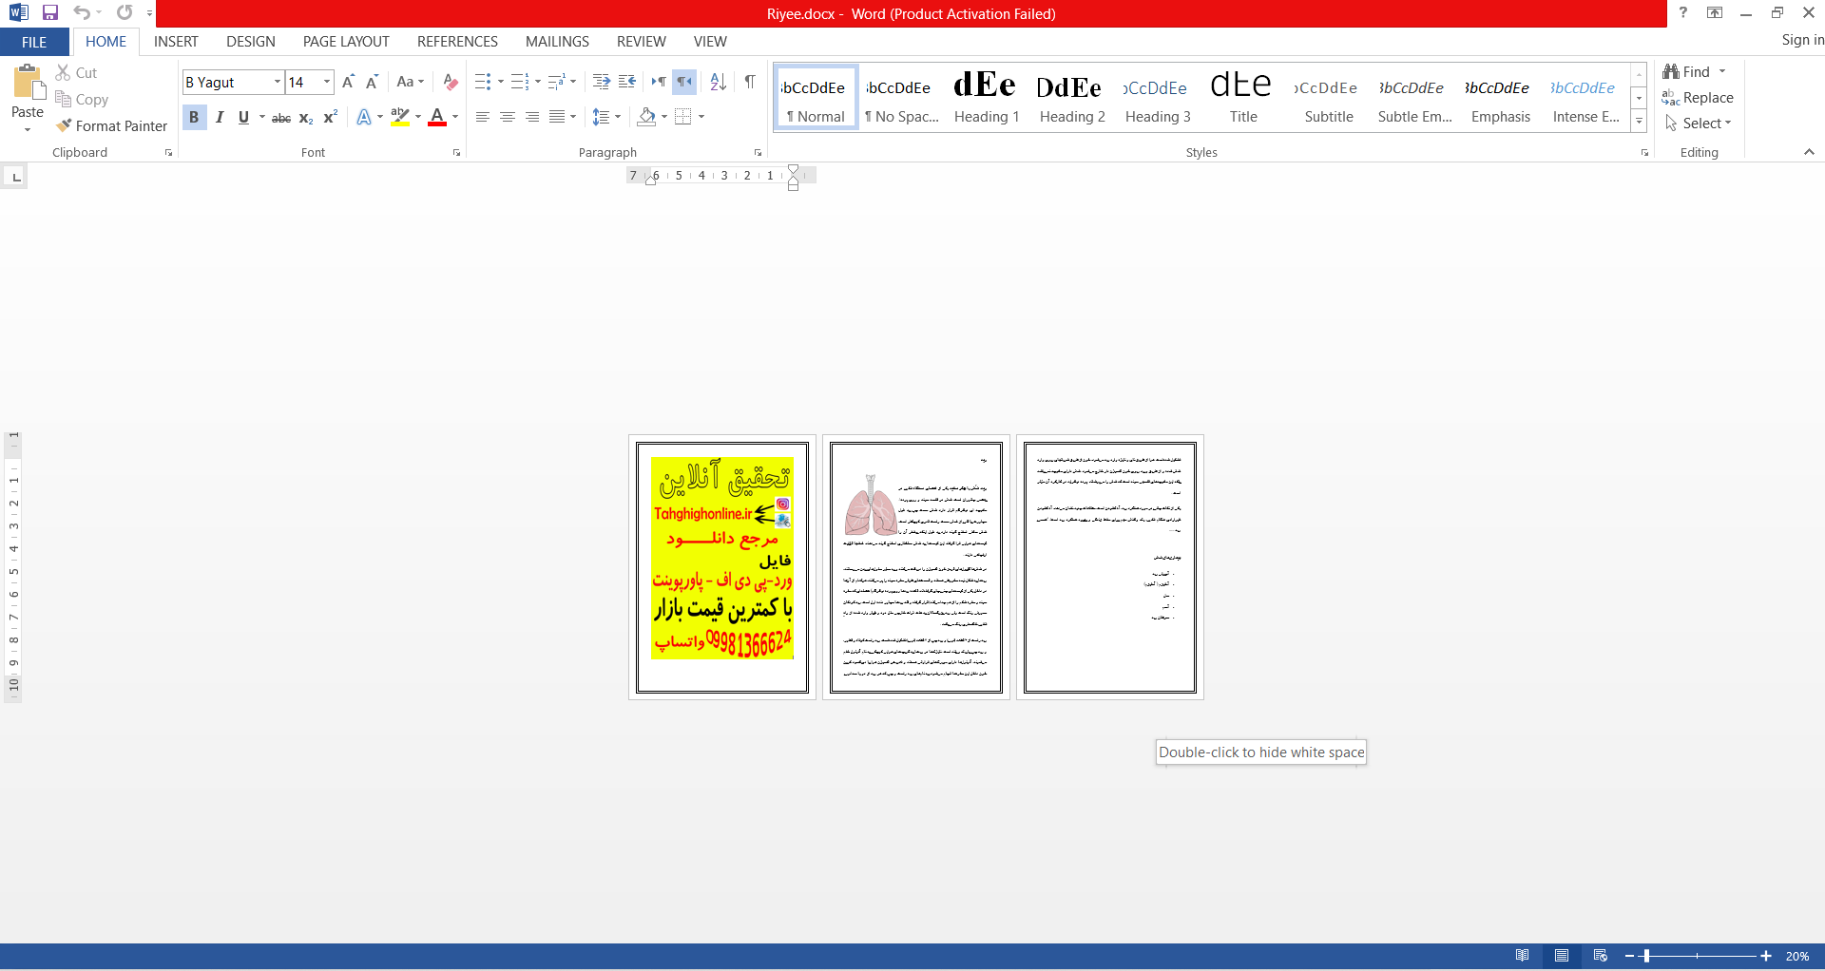Click the Paste icon
The width and height of the screenshot is (1825, 971).
point(28,84)
